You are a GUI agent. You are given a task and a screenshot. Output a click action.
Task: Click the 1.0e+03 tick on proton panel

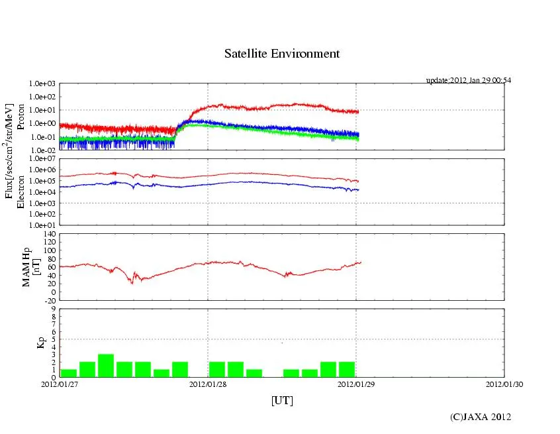(x=44, y=84)
